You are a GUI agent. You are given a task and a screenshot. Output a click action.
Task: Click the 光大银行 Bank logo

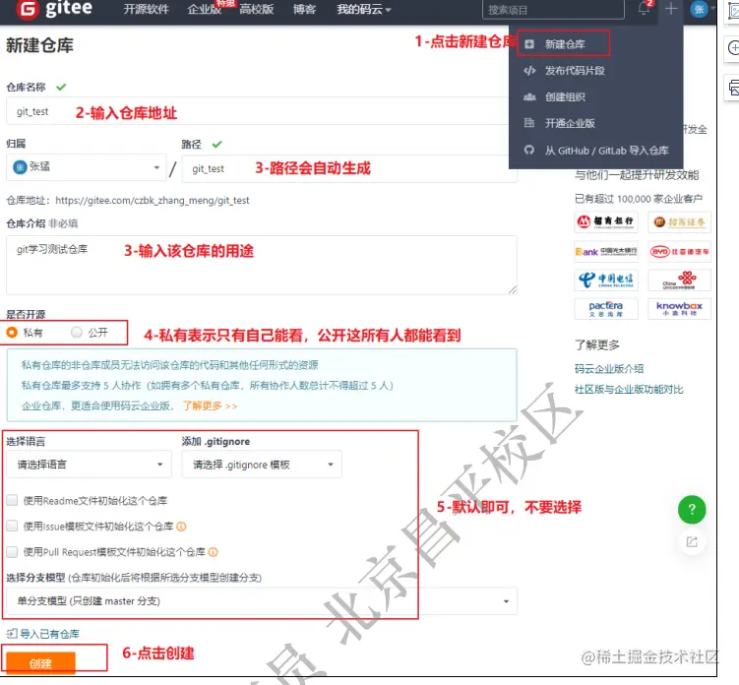606,252
